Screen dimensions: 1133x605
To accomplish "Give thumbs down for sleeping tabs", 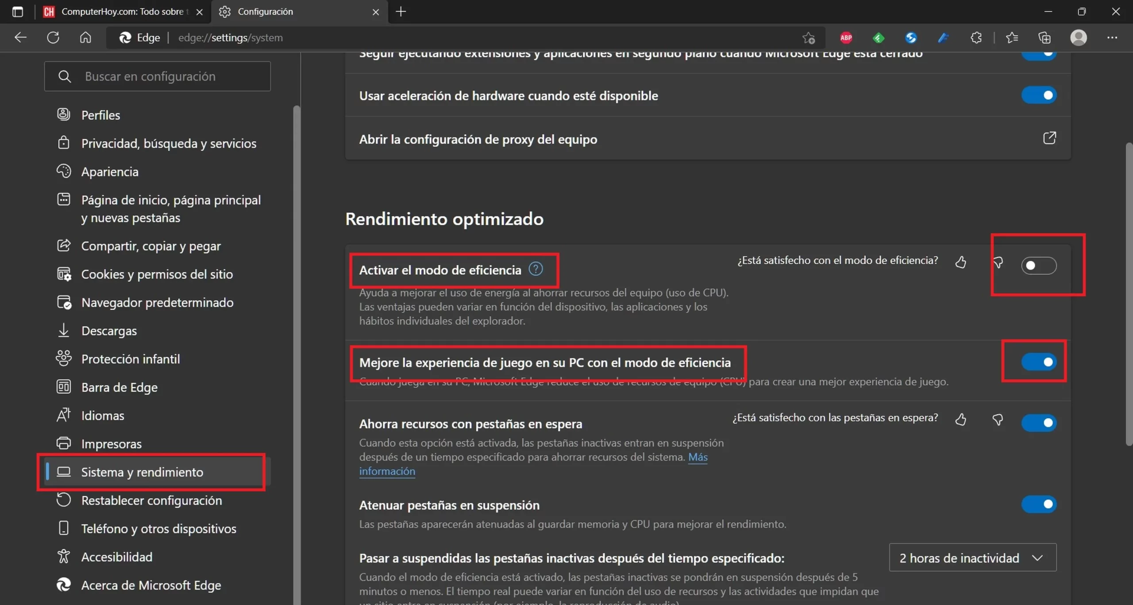I will pos(998,419).
